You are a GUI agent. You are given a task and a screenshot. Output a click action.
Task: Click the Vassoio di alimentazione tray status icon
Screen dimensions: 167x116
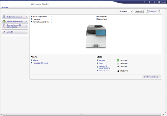(118, 66)
